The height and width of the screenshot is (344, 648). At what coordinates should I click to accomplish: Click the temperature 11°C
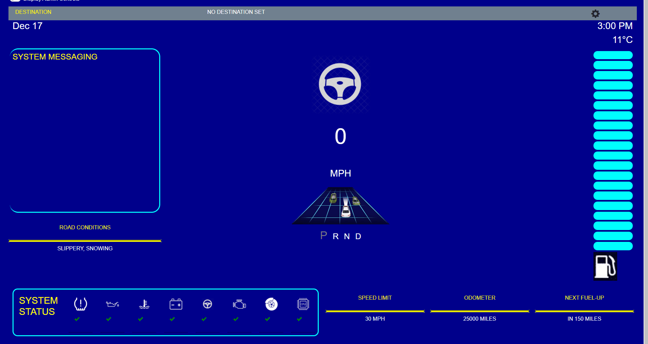pyautogui.click(x=622, y=40)
